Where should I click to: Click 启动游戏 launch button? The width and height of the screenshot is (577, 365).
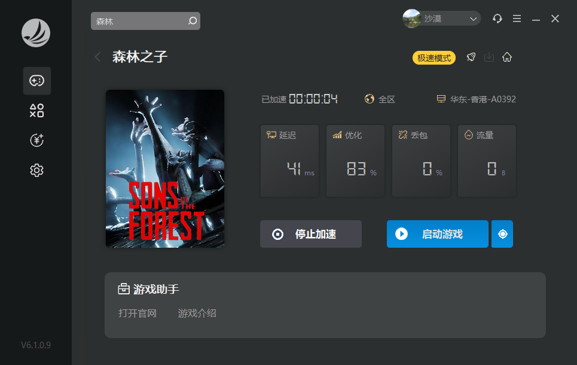438,234
